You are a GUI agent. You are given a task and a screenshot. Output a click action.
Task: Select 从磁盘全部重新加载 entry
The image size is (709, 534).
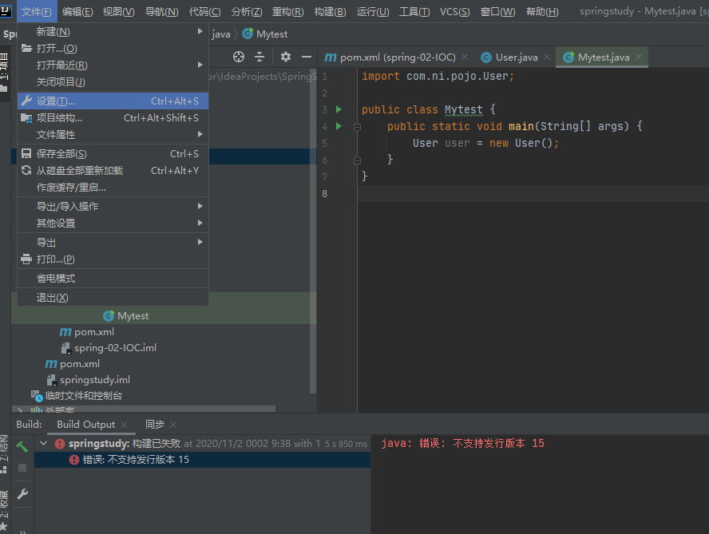[113, 171]
